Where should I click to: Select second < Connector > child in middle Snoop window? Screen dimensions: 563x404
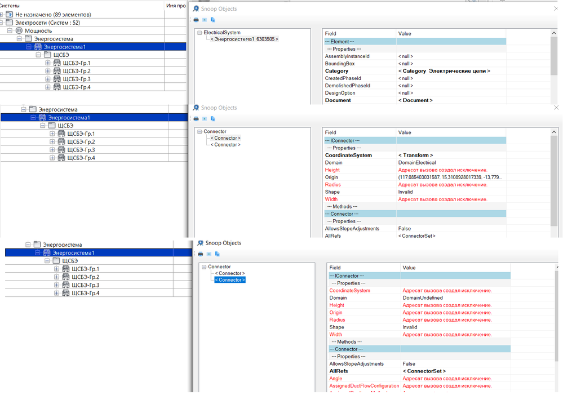(225, 145)
